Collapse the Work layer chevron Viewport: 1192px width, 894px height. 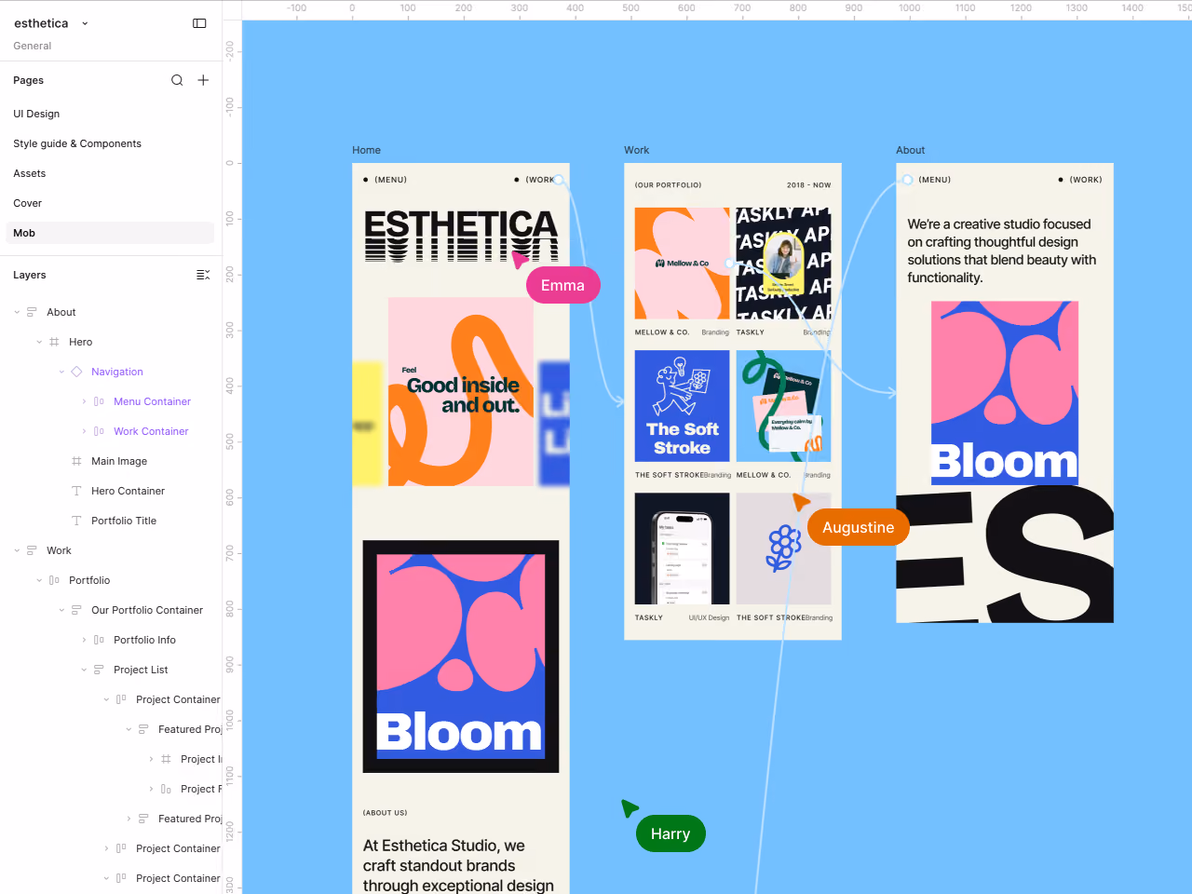[17, 550]
